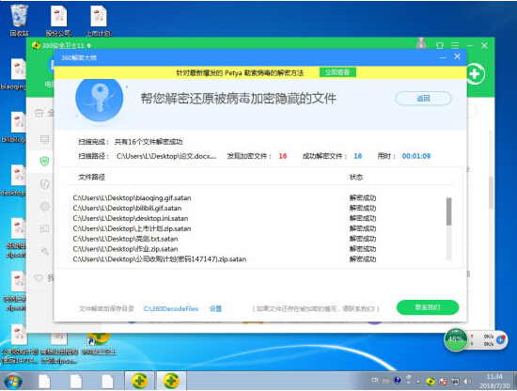Show hidden tray icons arrow

(x=418, y=382)
